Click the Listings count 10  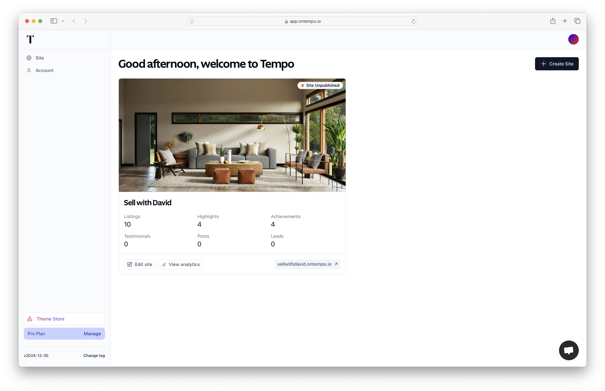coord(127,224)
